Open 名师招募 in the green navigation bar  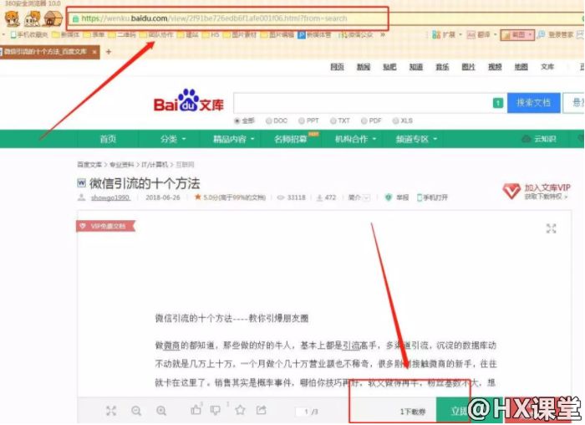pyautogui.click(x=291, y=139)
